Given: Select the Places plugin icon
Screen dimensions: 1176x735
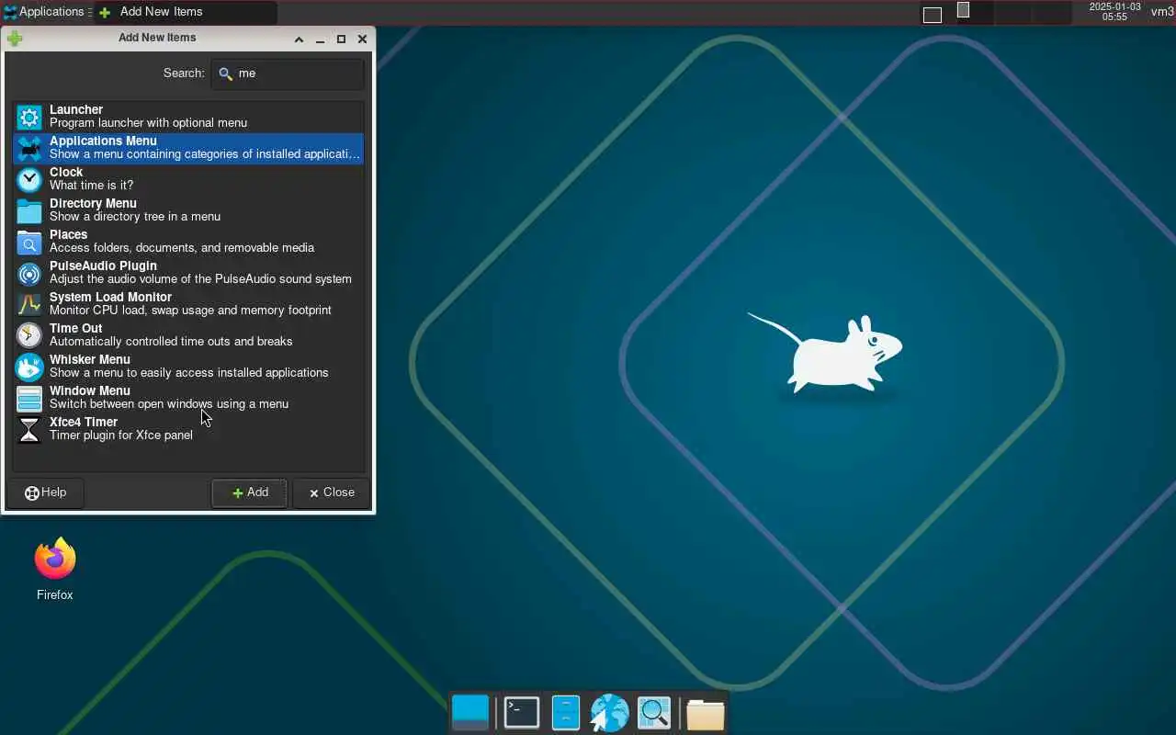Looking at the screenshot, I should click(29, 242).
